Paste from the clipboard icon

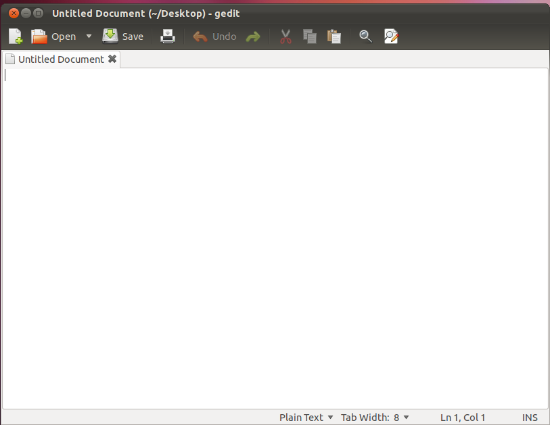coord(334,36)
